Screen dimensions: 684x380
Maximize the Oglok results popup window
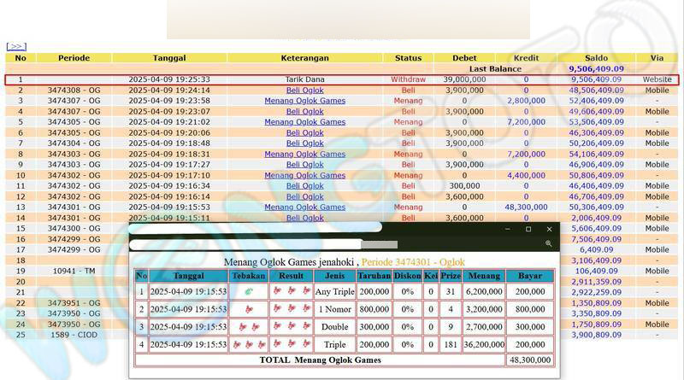528,229
